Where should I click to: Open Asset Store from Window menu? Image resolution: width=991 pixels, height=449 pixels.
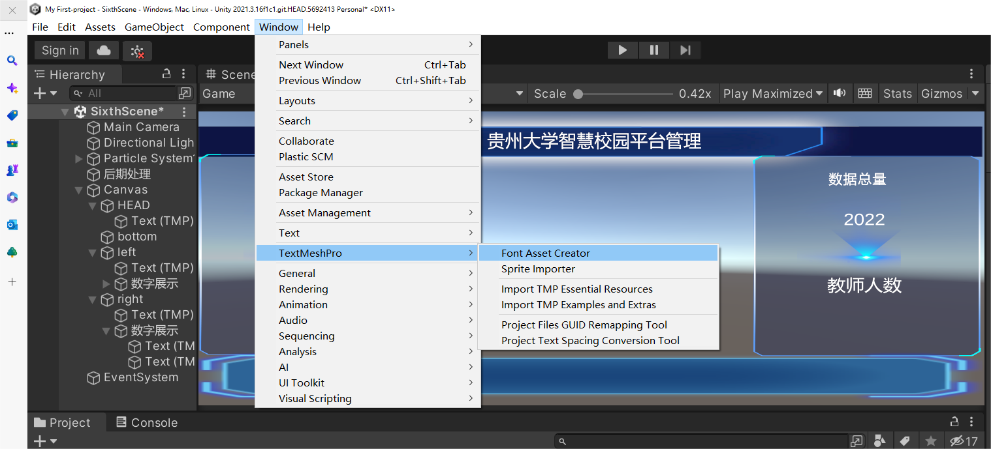368,177
